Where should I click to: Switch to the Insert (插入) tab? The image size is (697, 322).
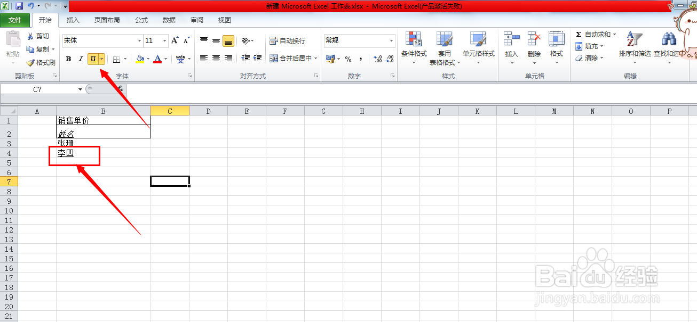pyautogui.click(x=73, y=20)
